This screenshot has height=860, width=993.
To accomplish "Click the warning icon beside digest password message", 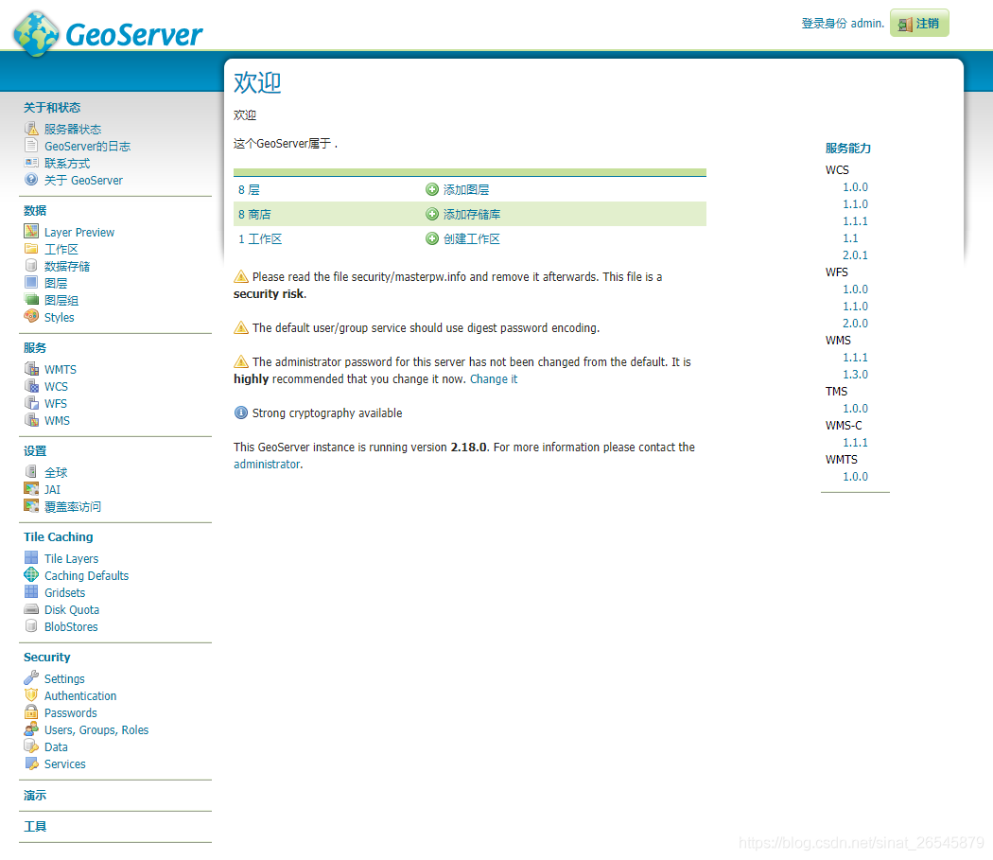I will tap(240, 327).
